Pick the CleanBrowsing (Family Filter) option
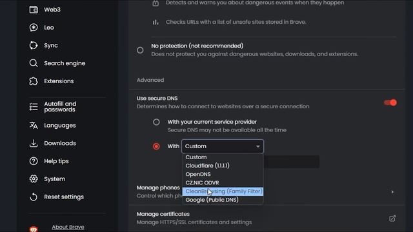This screenshot has height=232, width=413. pyautogui.click(x=223, y=191)
